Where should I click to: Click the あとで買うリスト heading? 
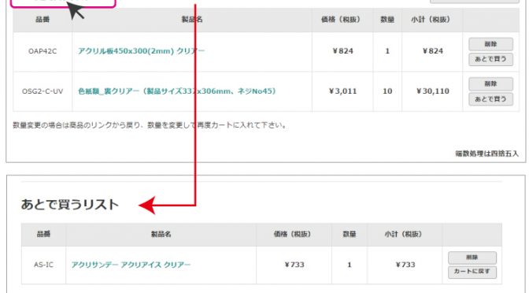tap(70, 205)
